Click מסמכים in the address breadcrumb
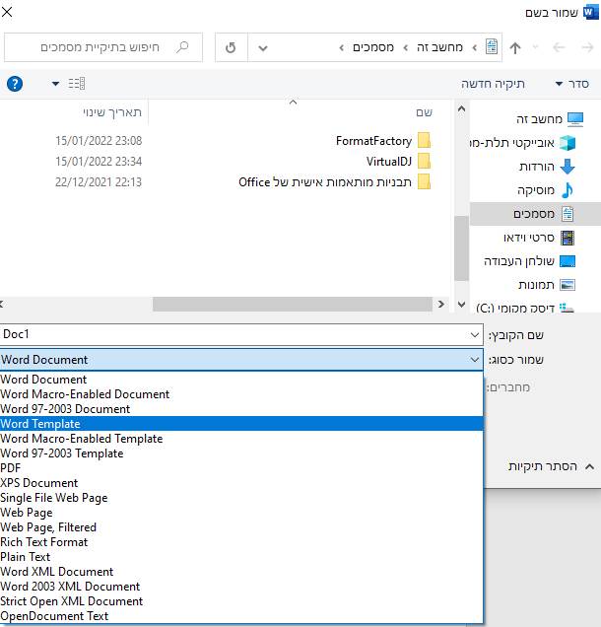The width and height of the screenshot is (601, 627). click(373, 47)
